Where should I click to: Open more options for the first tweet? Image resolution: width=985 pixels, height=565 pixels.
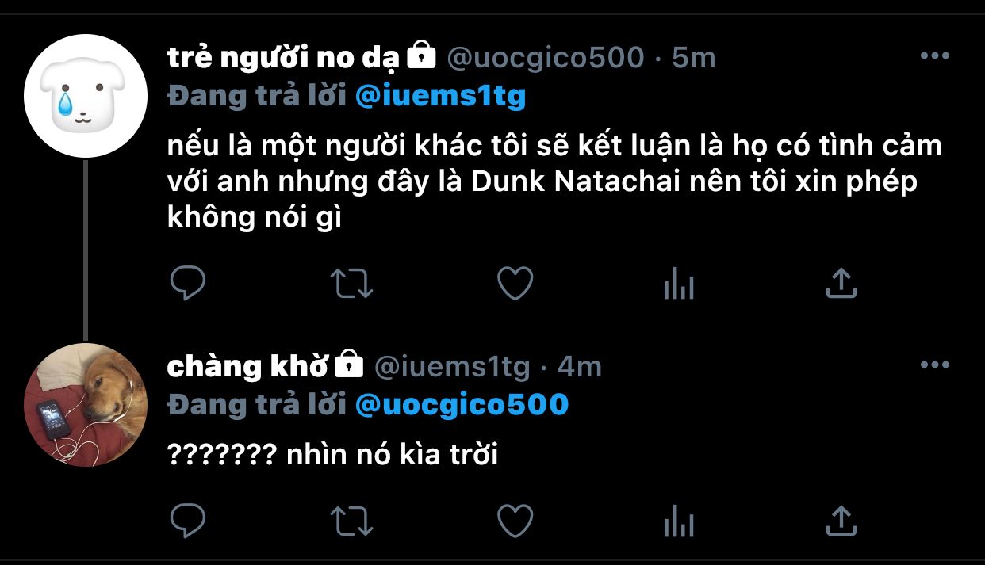coord(934,56)
